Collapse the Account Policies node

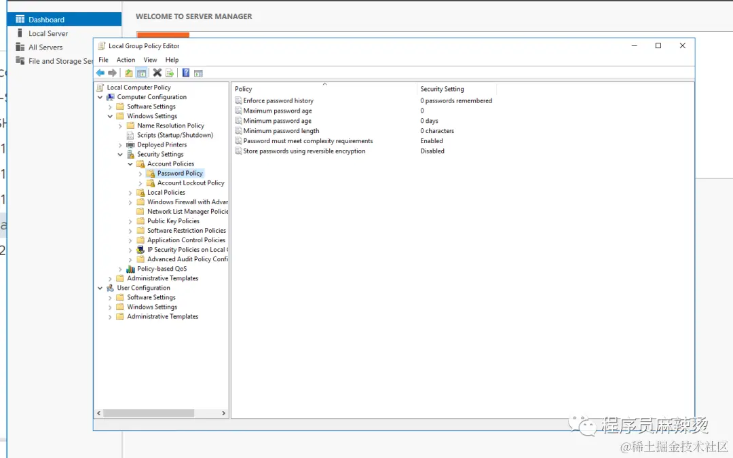tap(130, 164)
